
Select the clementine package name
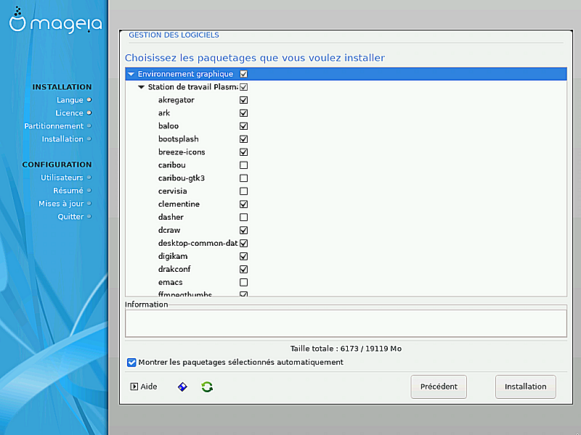(x=179, y=204)
